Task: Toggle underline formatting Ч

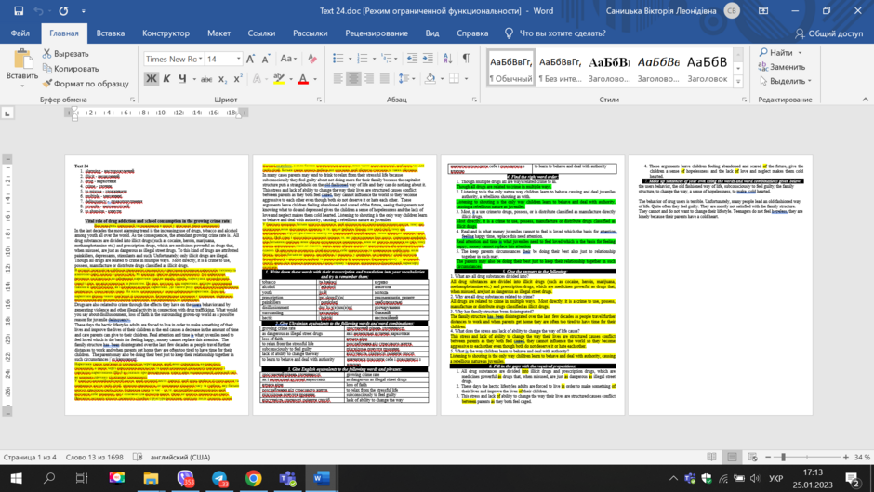Action: pos(182,79)
